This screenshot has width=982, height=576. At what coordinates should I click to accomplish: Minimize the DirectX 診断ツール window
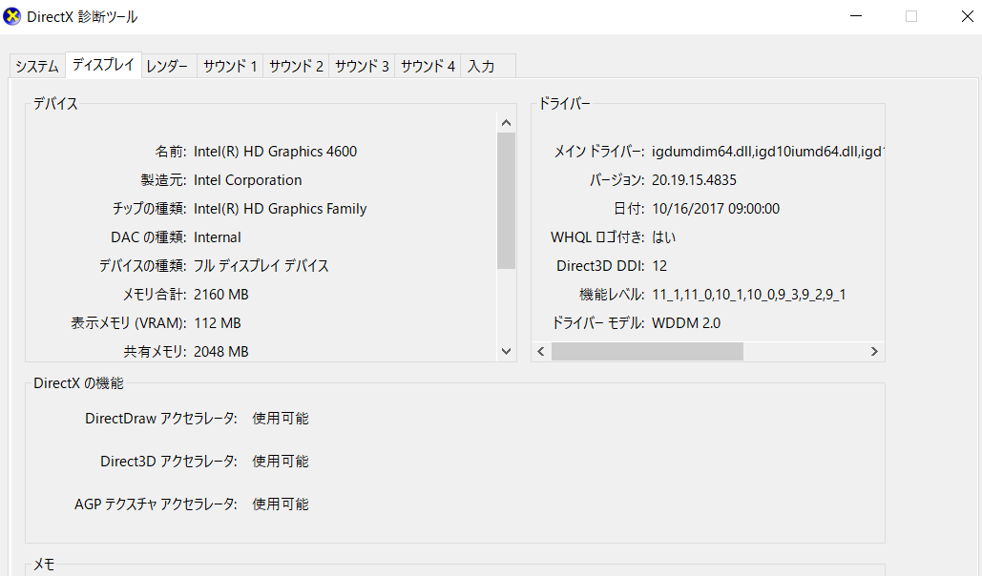[856, 16]
